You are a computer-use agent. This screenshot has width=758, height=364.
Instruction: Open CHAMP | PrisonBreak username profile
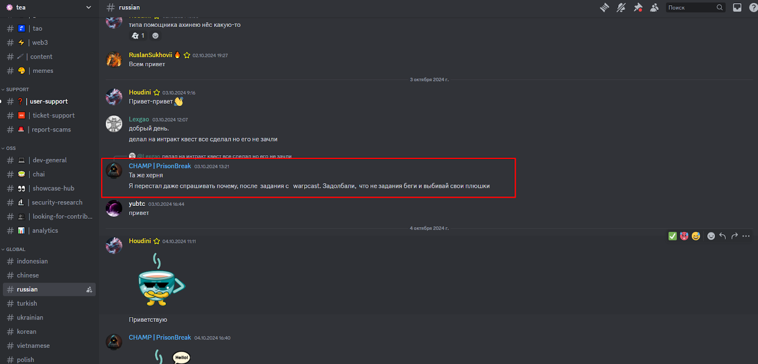160,166
